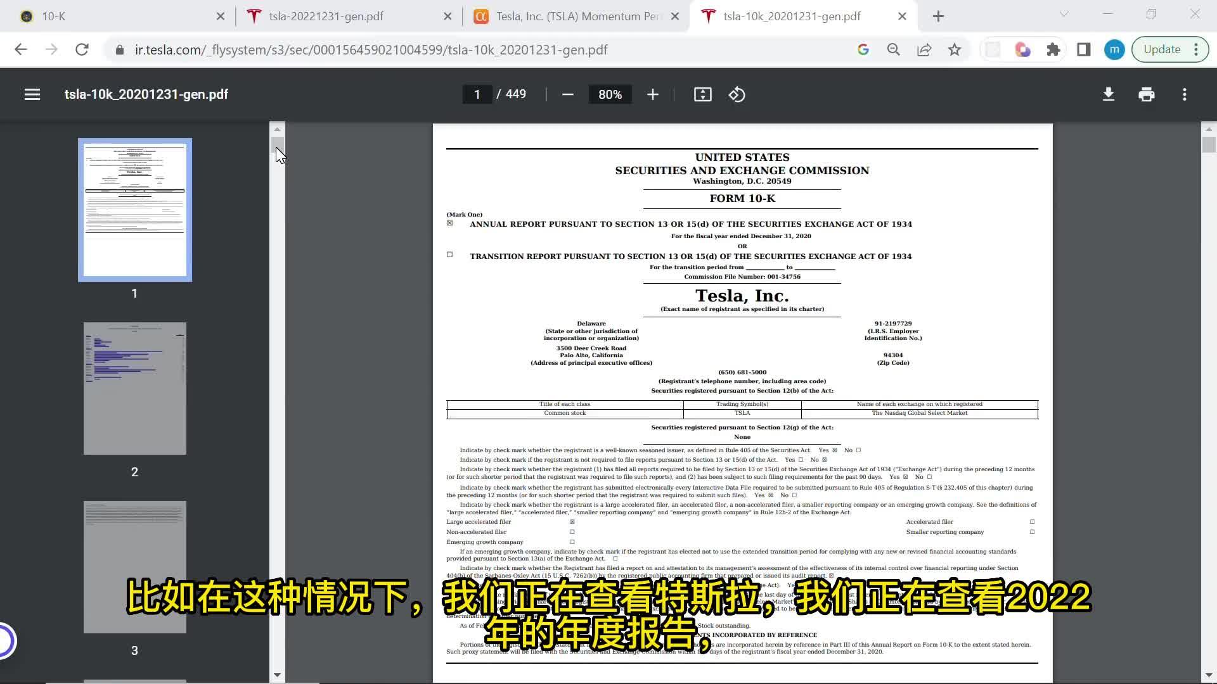This screenshot has height=684, width=1217.
Task: Rotate the PDF page counterclockwise
Action: (737, 94)
